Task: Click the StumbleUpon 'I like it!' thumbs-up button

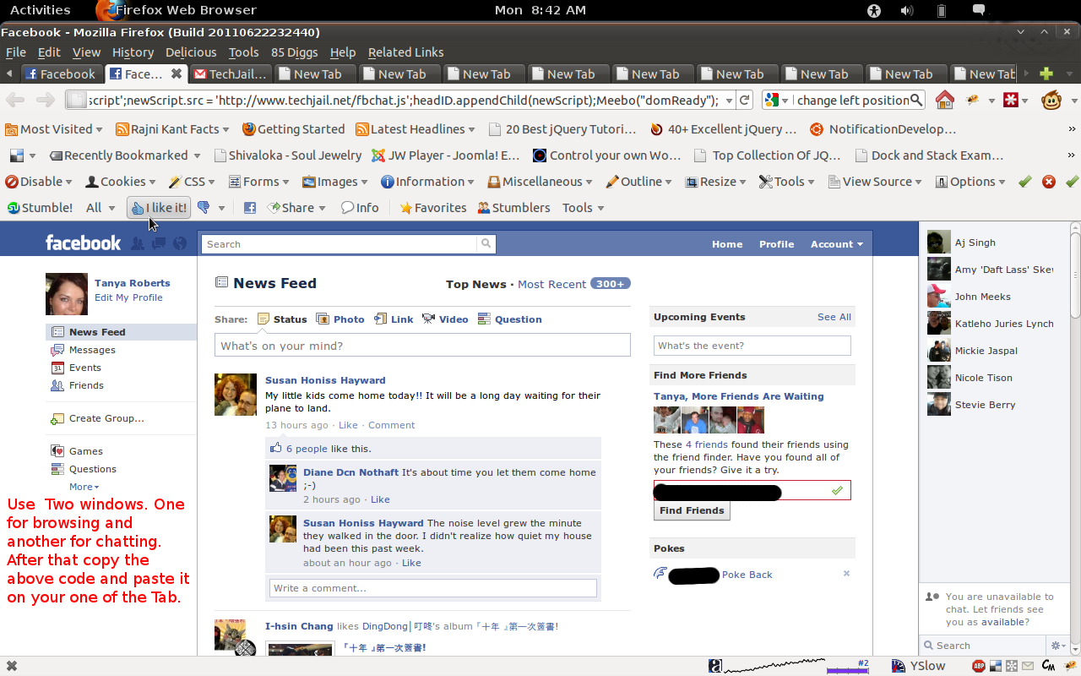Action: [159, 208]
